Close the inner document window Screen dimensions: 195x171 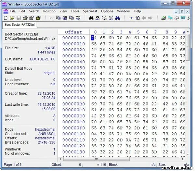[x=188, y=12]
